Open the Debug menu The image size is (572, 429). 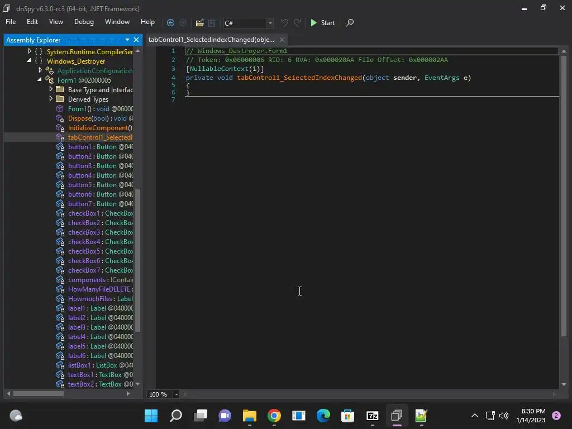pyautogui.click(x=84, y=22)
